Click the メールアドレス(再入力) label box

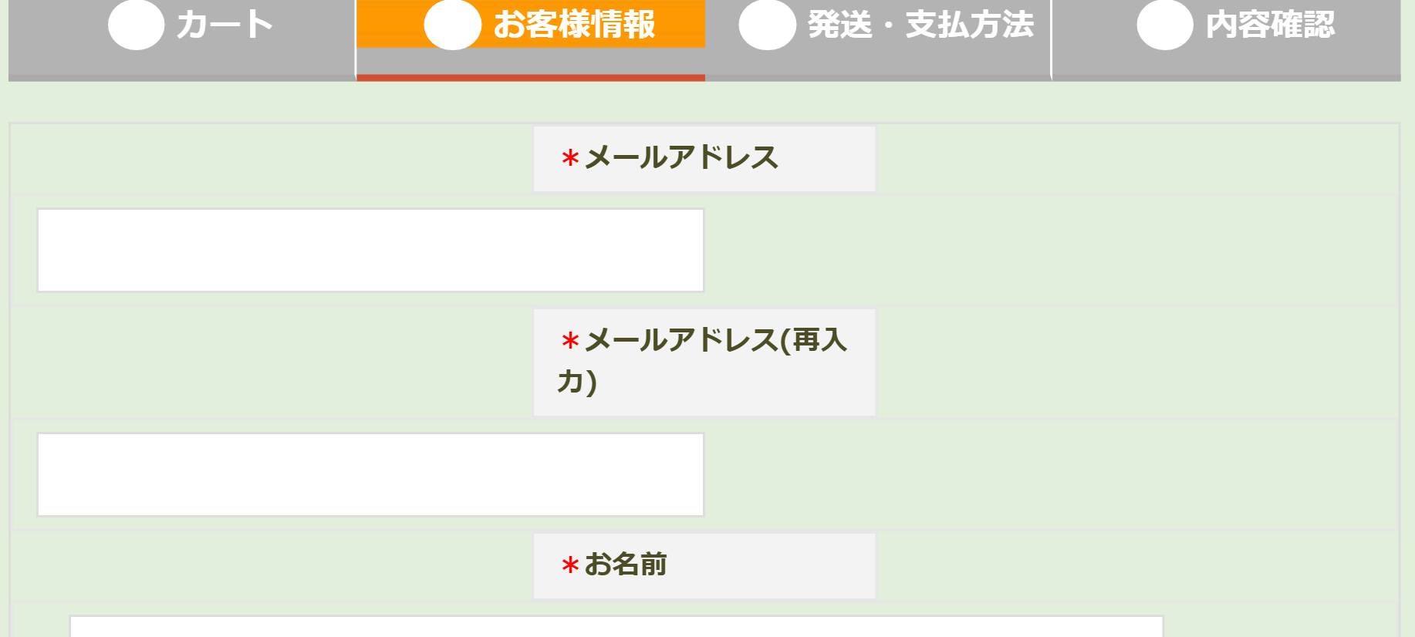point(704,362)
